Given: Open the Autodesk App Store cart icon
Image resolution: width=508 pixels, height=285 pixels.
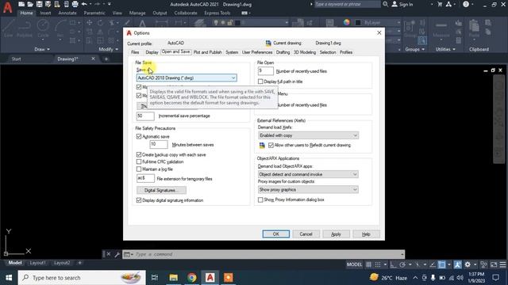Looking at the screenshot, I should click(440, 4).
